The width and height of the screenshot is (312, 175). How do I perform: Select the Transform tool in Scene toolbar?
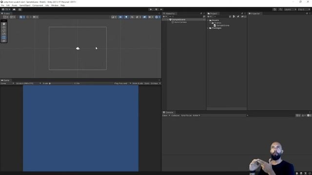pyautogui.click(x=4, y=41)
